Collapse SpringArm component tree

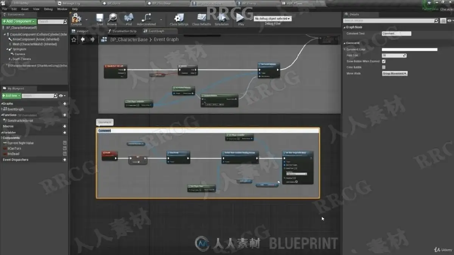pos(7,49)
